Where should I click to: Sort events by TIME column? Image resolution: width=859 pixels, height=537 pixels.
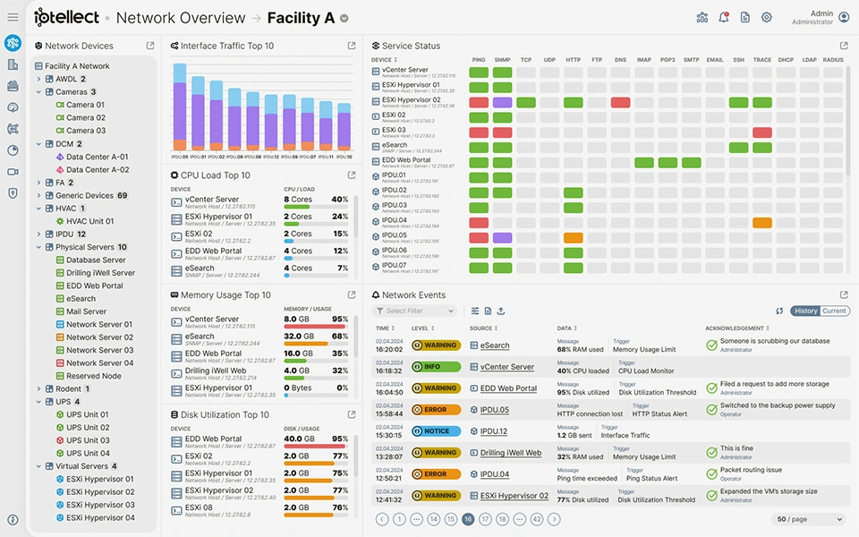[x=385, y=328]
